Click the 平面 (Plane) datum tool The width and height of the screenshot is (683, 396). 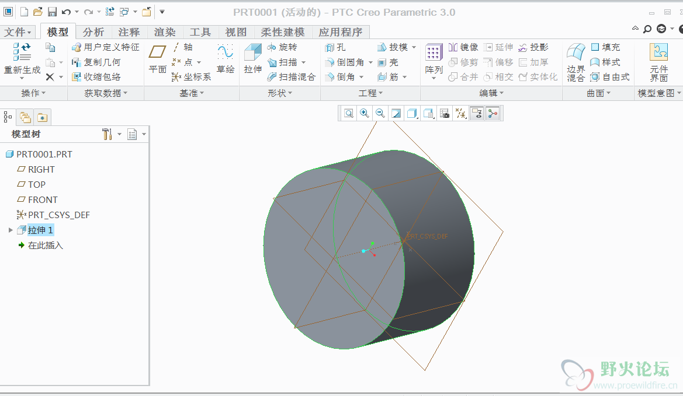pyautogui.click(x=157, y=59)
